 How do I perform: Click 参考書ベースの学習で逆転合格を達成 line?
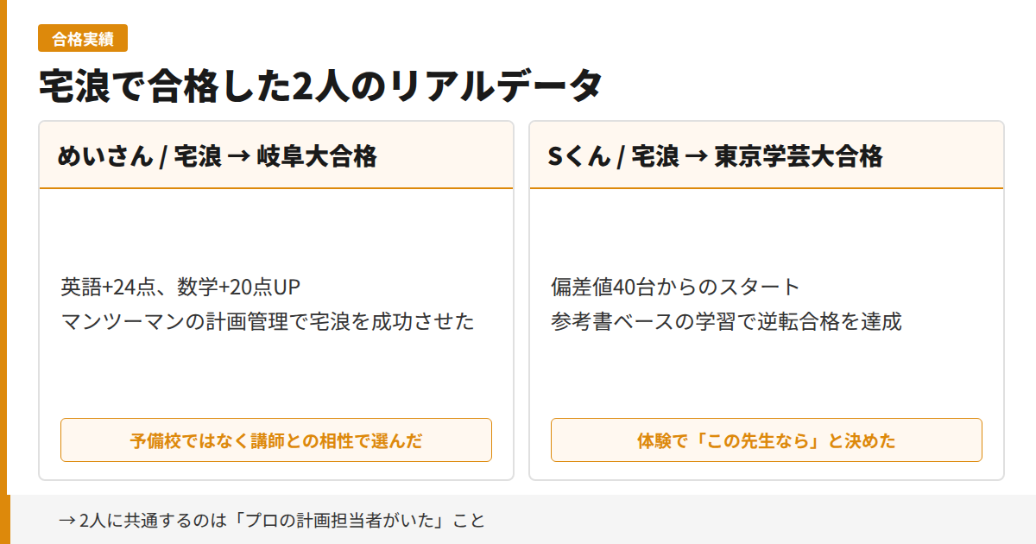[x=725, y=319]
